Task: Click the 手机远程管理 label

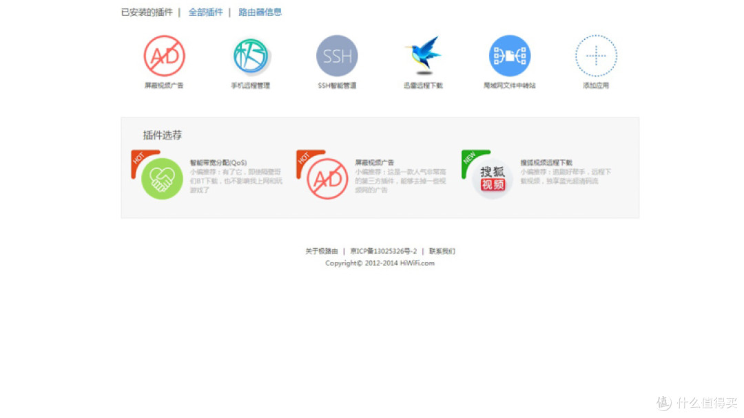Action: [x=251, y=86]
